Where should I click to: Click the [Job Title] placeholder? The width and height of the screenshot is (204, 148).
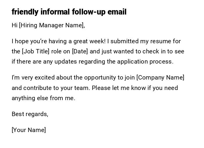coord(36,51)
